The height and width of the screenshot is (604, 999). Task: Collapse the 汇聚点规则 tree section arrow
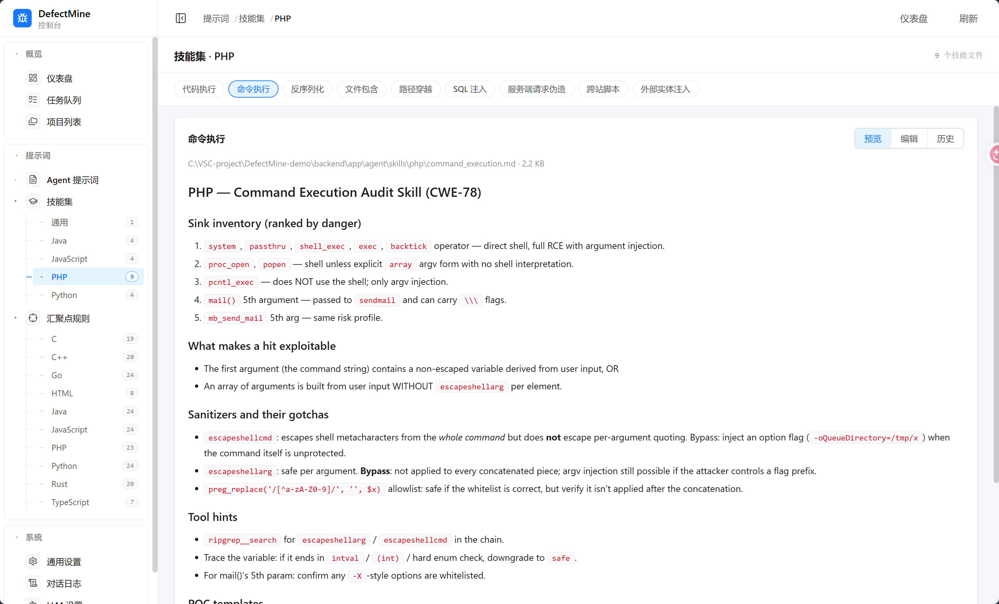(16, 318)
